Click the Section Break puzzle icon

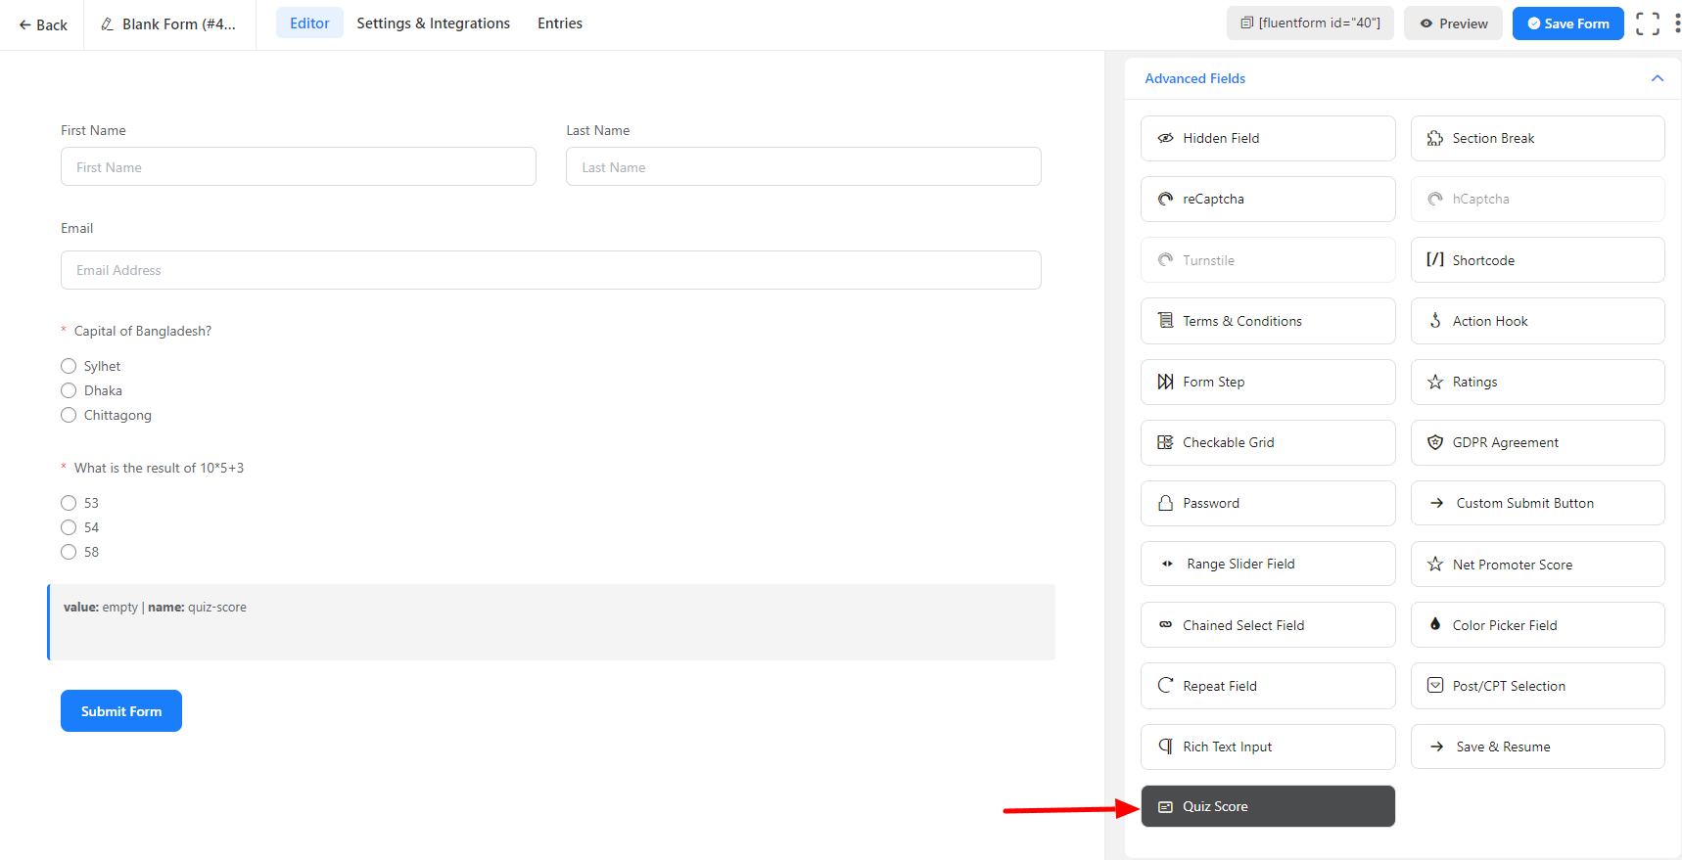(x=1435, y=139)
